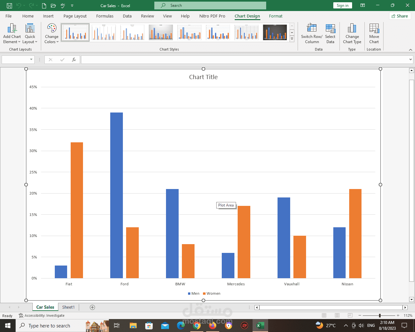Open the Customize Quick Access Toolbar dropdown
This screenshot has height=332, width=415.
point(72,6)
